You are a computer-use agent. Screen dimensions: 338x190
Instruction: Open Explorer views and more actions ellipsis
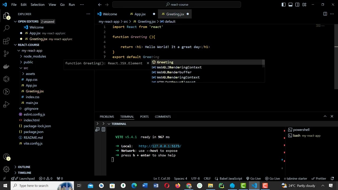(x=88, y=14)
